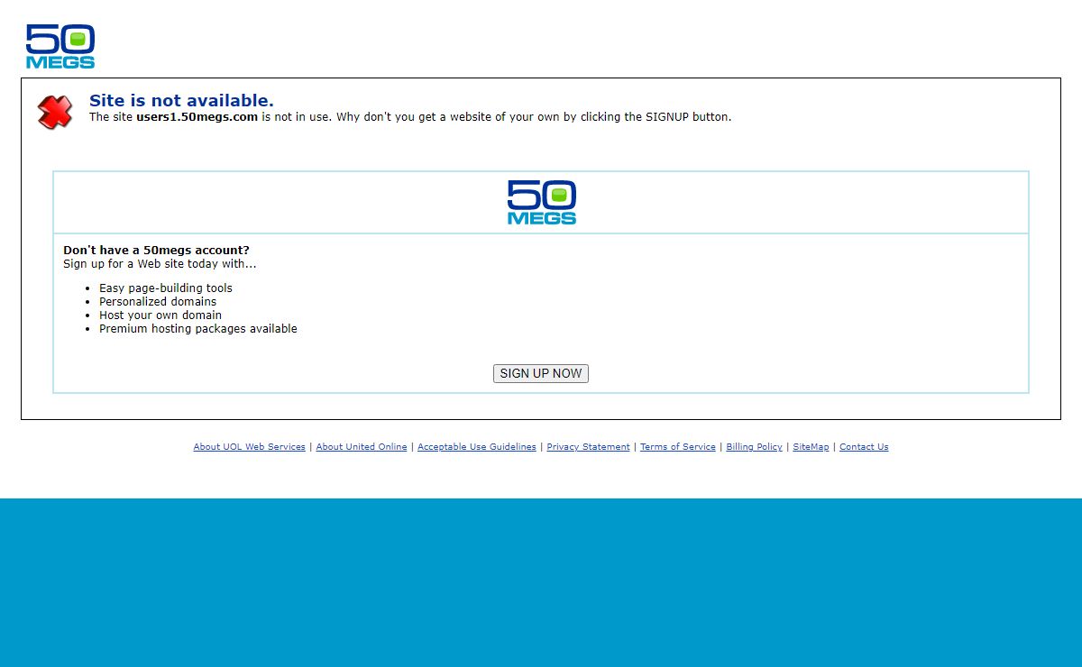
Task: Open the Privacy Statement link
Action: (588, 447)
